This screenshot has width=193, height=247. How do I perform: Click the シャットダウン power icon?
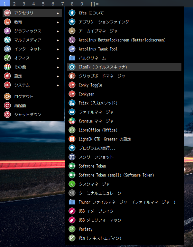7,114
